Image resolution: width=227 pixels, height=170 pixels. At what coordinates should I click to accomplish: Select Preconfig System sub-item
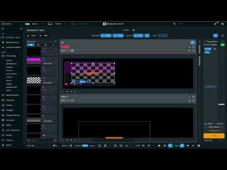(x=9, y=60)
